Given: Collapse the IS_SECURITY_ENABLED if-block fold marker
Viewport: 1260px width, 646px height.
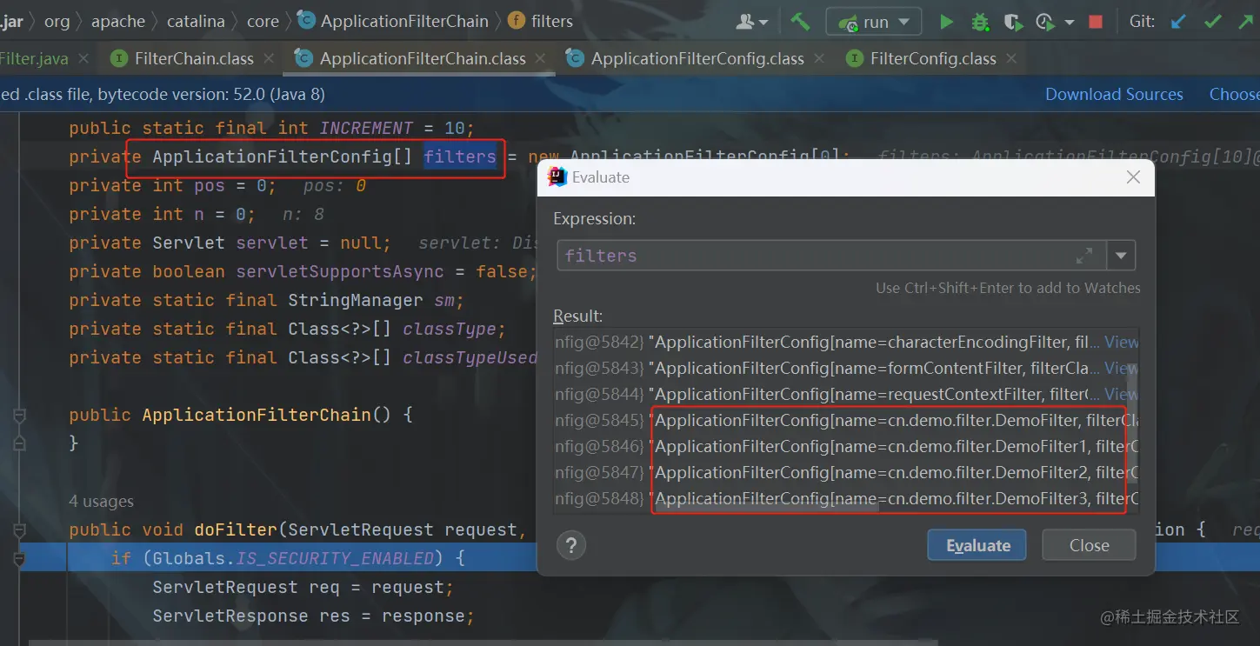Looking at the screenshot, I should [19, 558].
